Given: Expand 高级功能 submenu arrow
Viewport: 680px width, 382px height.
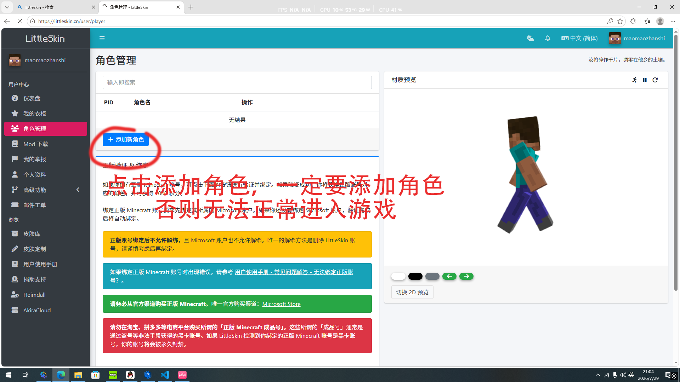Looking at the screenshot, I should pos(78,190).
